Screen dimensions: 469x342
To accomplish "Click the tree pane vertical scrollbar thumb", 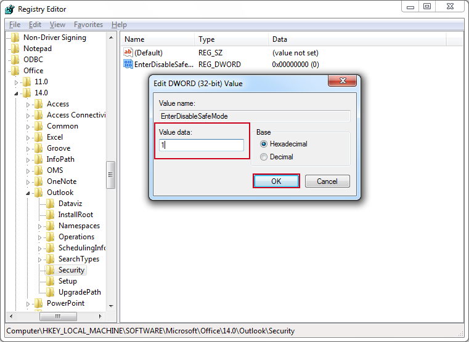I will pos(111,175).
